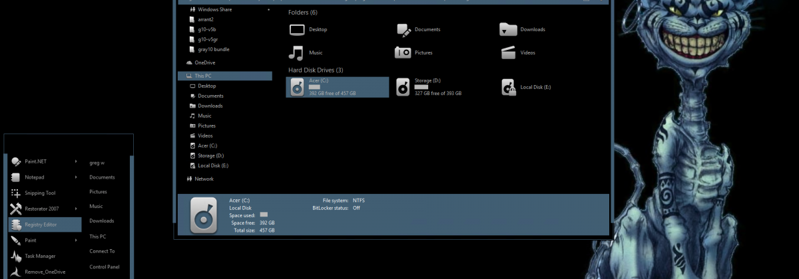Open This PC from start menu right column

pos(97,236)
